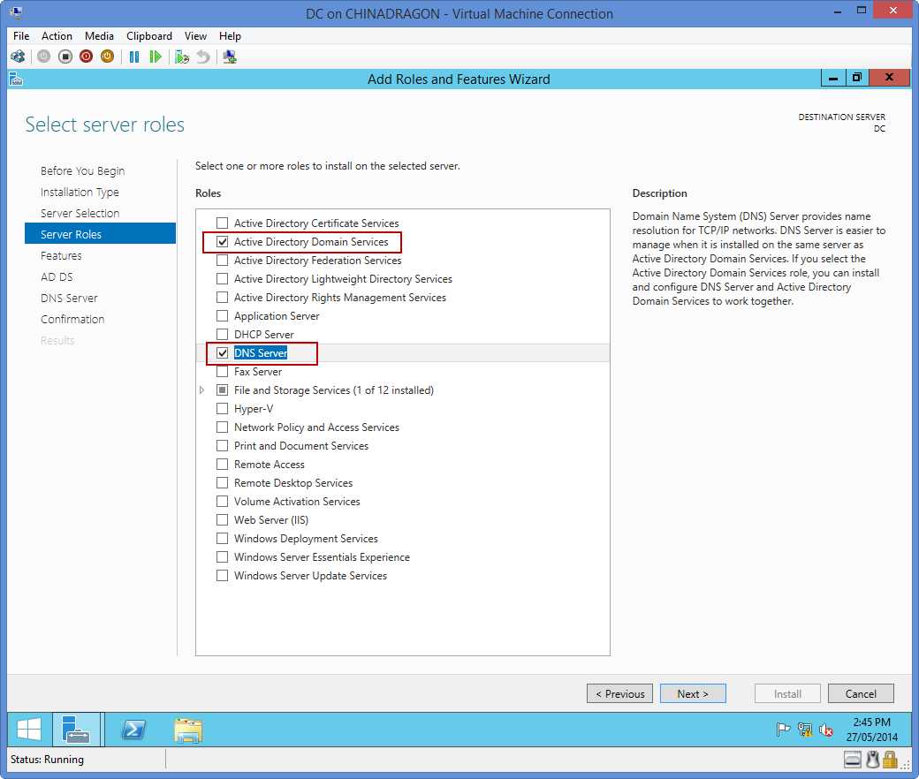Click the muted speaker tray icon
This screenshot has width=919, height=779.
click(826, 730)
